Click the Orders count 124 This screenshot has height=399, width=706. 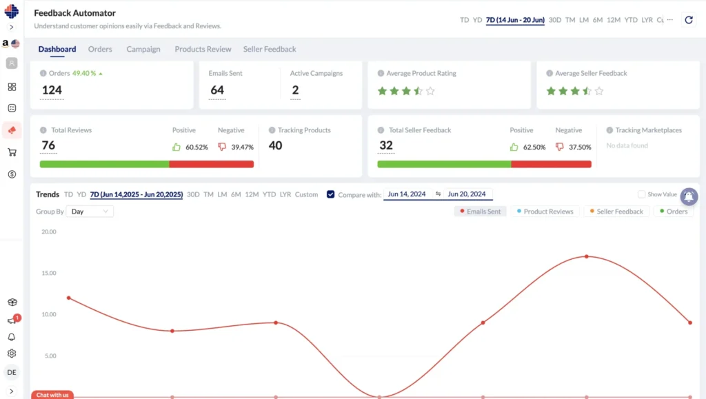coord(52,90)
